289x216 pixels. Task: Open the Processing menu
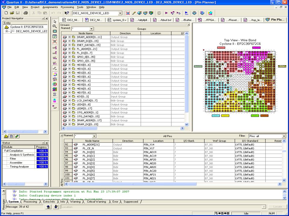tap(67, 7)
